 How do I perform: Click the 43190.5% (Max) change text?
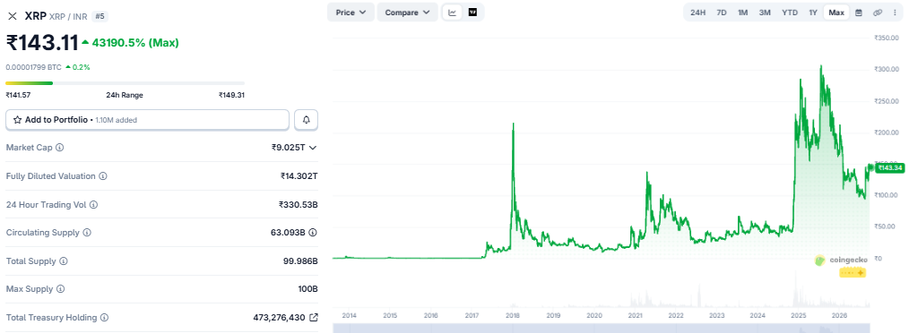click(134, 42)
